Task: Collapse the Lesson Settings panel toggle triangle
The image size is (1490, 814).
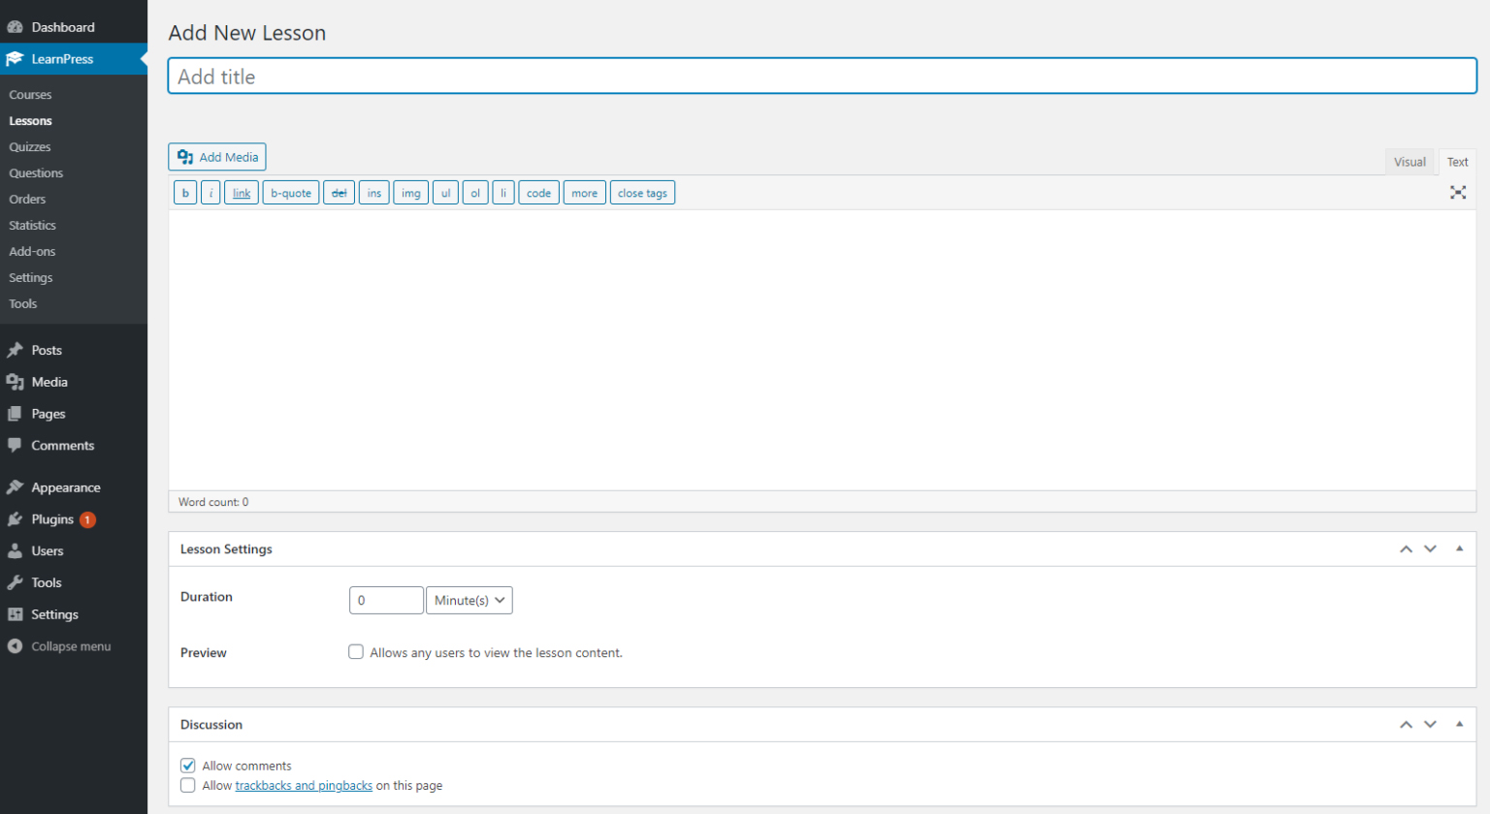Action: 1459,548
